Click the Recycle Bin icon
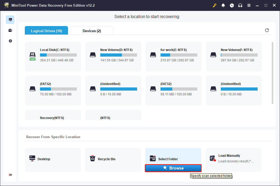 pyautogui.click(x=93, y=158)
